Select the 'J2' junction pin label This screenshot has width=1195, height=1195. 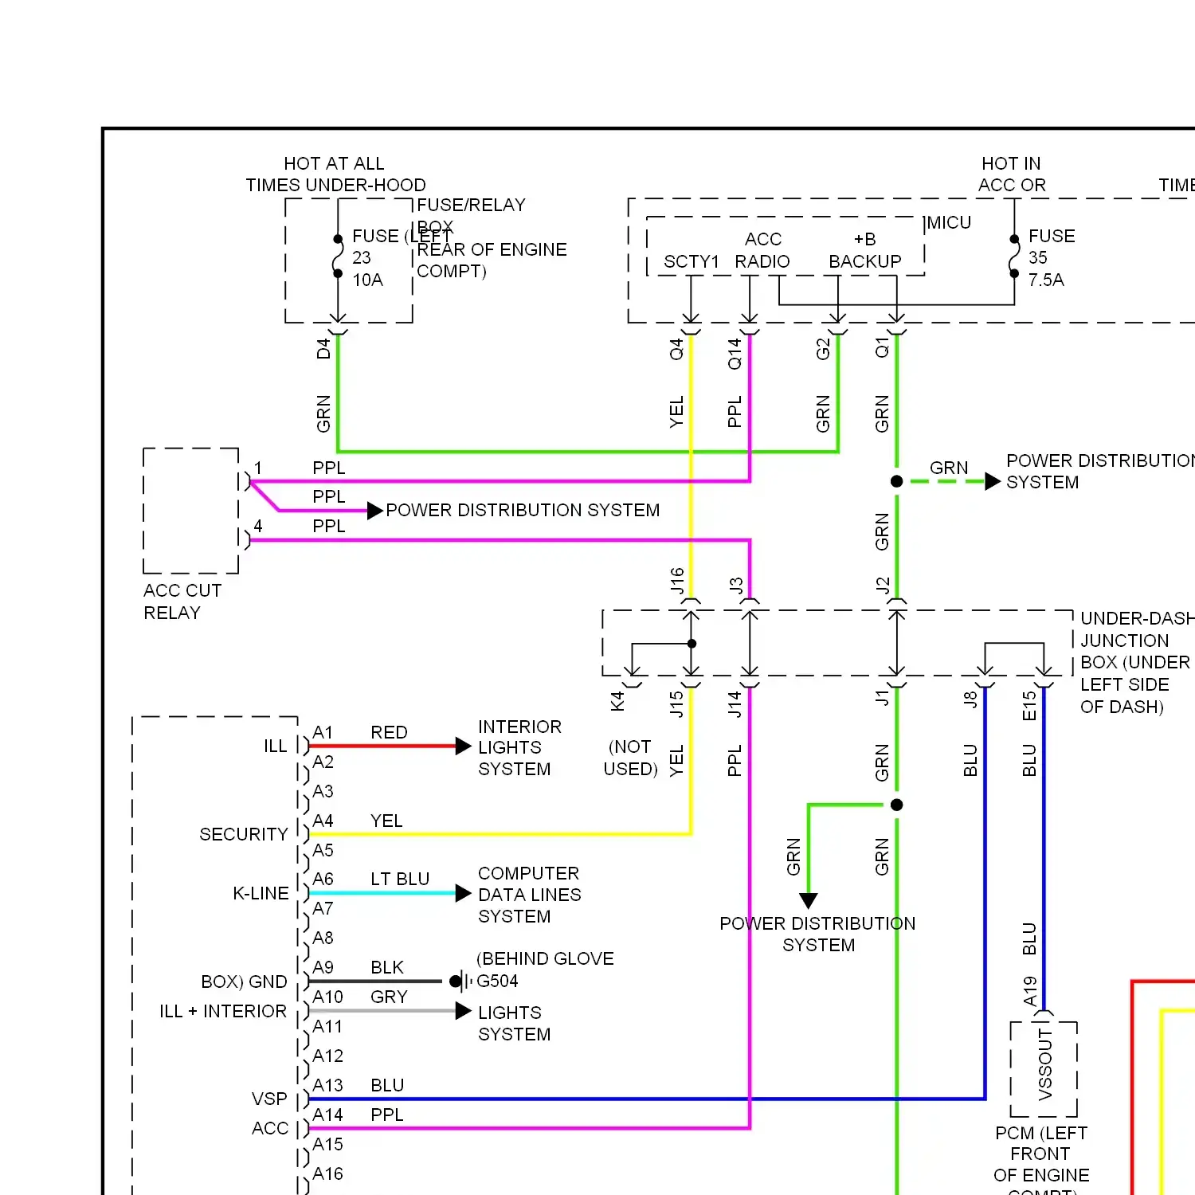(x=882, y=586)
